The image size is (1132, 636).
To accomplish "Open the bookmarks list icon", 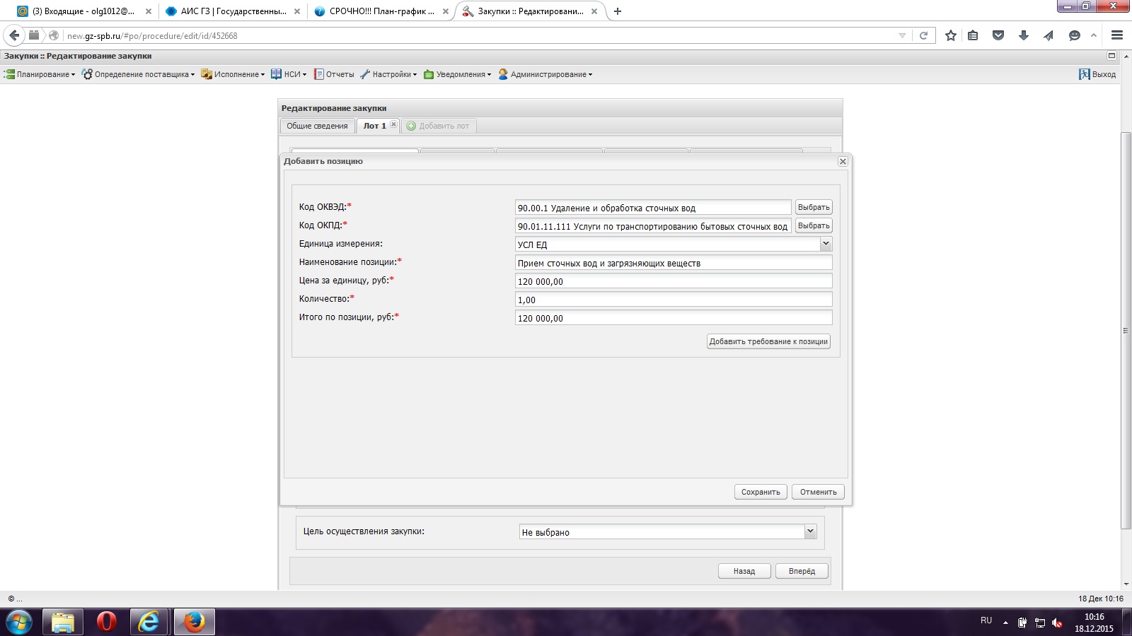I will (974, 35).
